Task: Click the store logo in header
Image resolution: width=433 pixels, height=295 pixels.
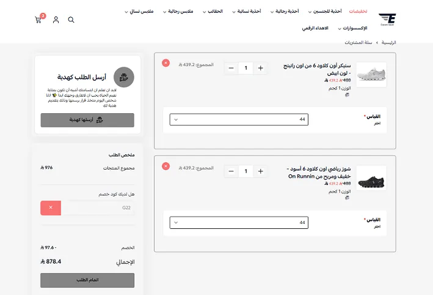Action: [x=387, y=20]
